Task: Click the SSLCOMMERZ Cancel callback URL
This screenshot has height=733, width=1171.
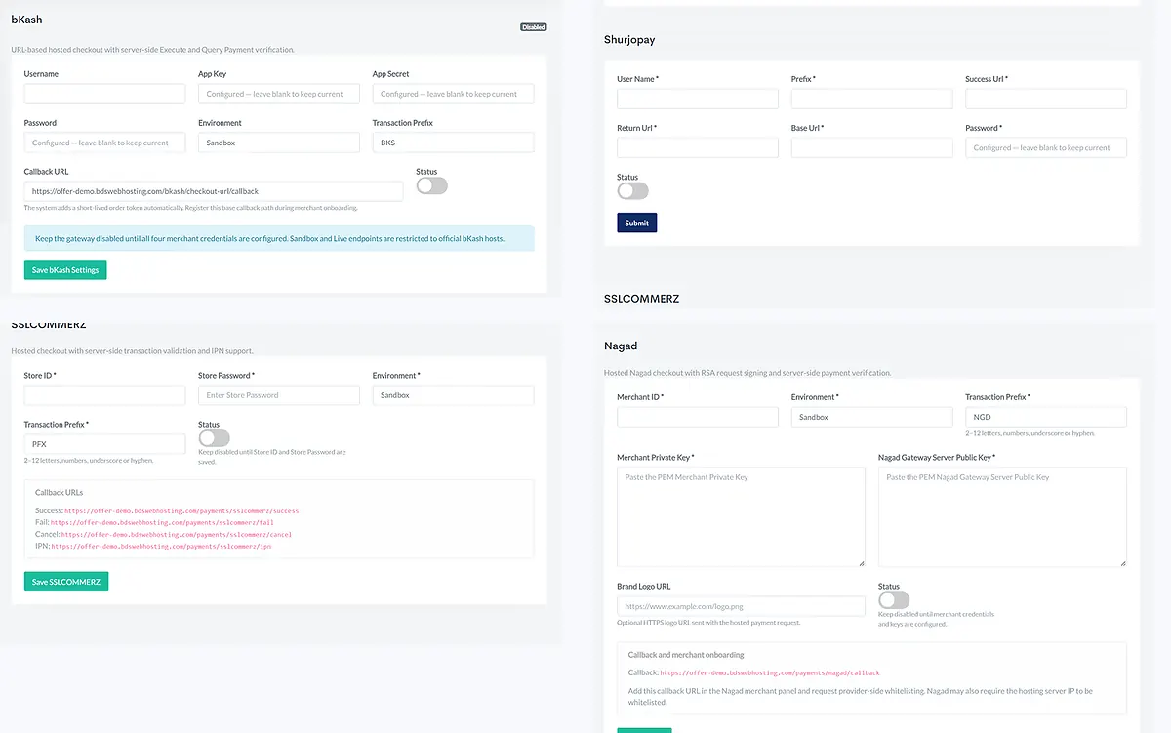Action: [x=177, y=534]
